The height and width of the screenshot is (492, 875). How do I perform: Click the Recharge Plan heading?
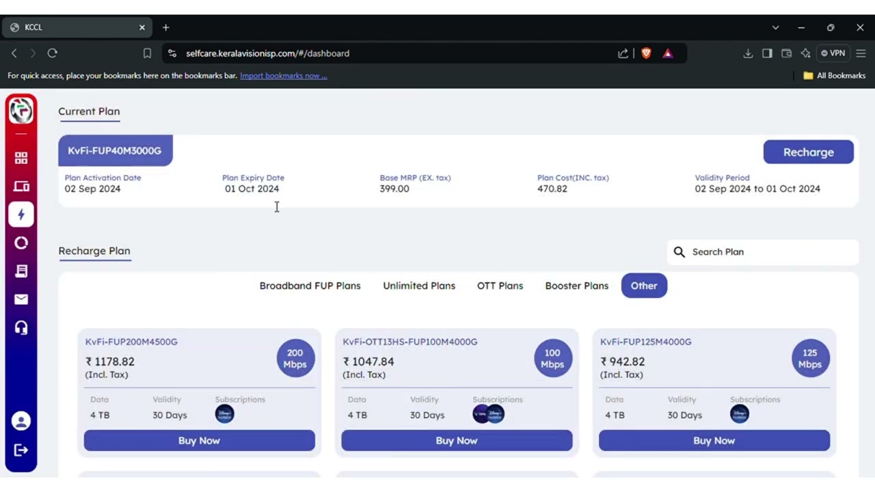click(94, 251)
